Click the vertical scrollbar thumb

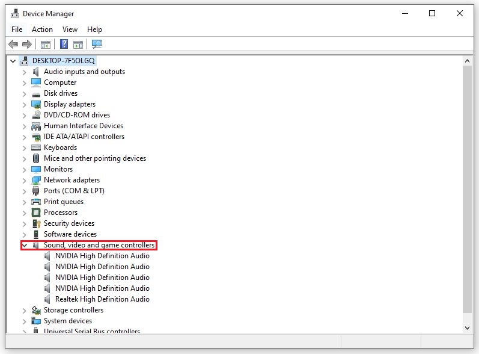pyautogui.click(x=467, y=189)
